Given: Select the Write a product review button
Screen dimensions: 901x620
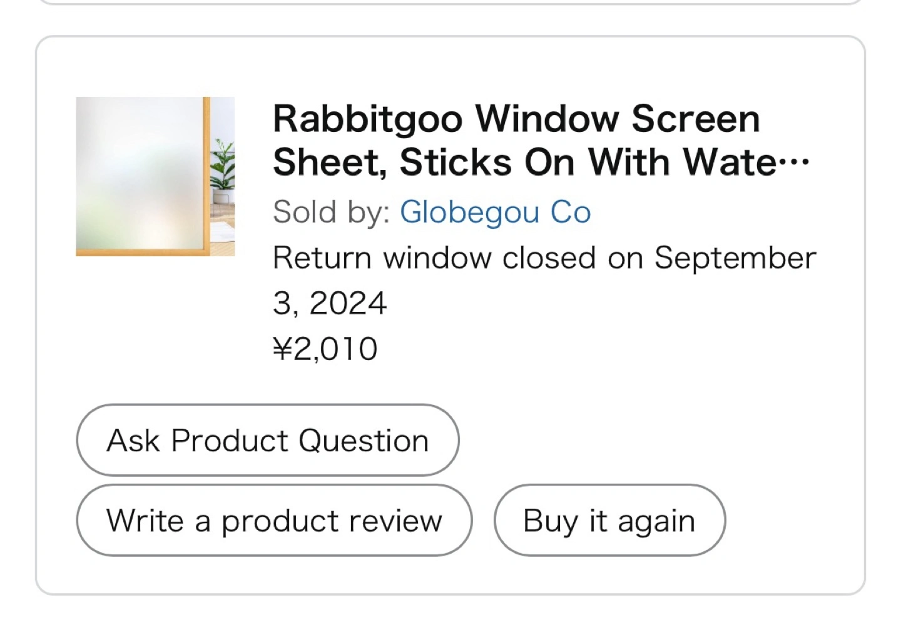Looking at the screenshot, I should [x=274, y=520].
